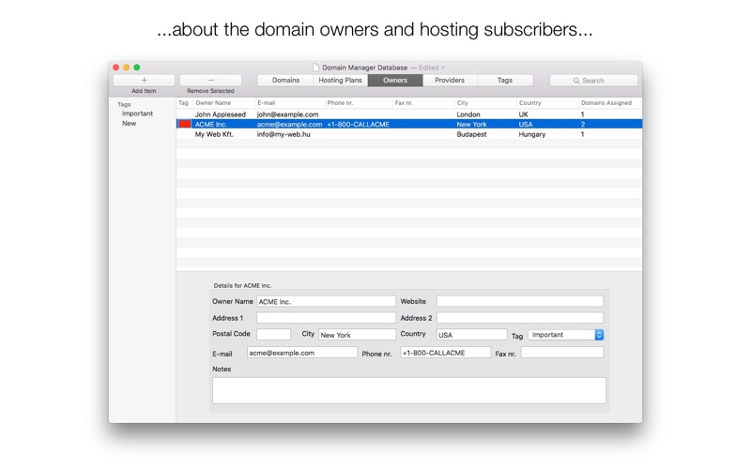This screenshot has height=469, width=751.
Task: Open the Providers tab
Action: [x=450, y=81]
